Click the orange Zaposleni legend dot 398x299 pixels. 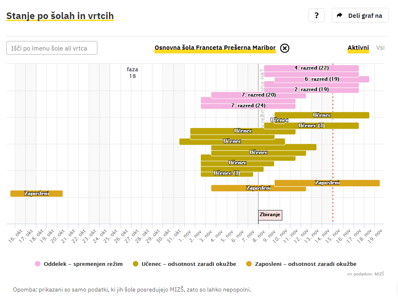(x=249, y=264)
